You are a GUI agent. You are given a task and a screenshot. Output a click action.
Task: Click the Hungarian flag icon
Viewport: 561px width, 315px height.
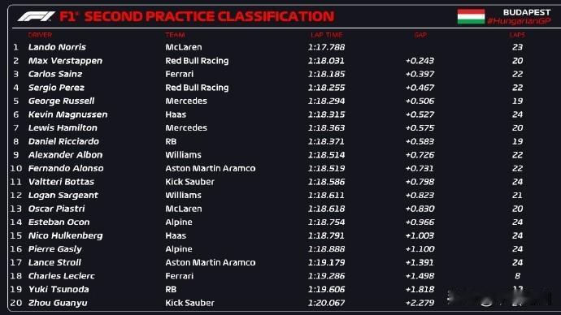[x=471, y=16]
